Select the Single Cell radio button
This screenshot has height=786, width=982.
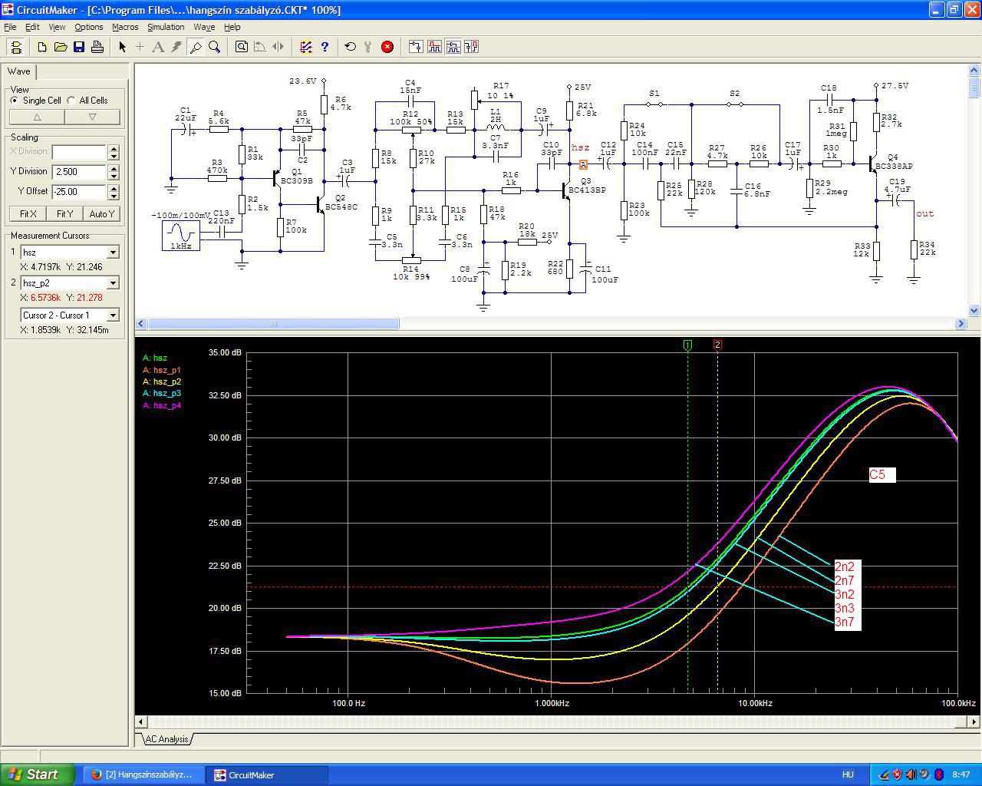click(15, 101)
